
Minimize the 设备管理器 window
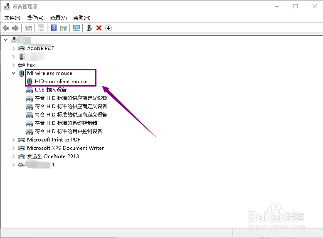[277, 6]
